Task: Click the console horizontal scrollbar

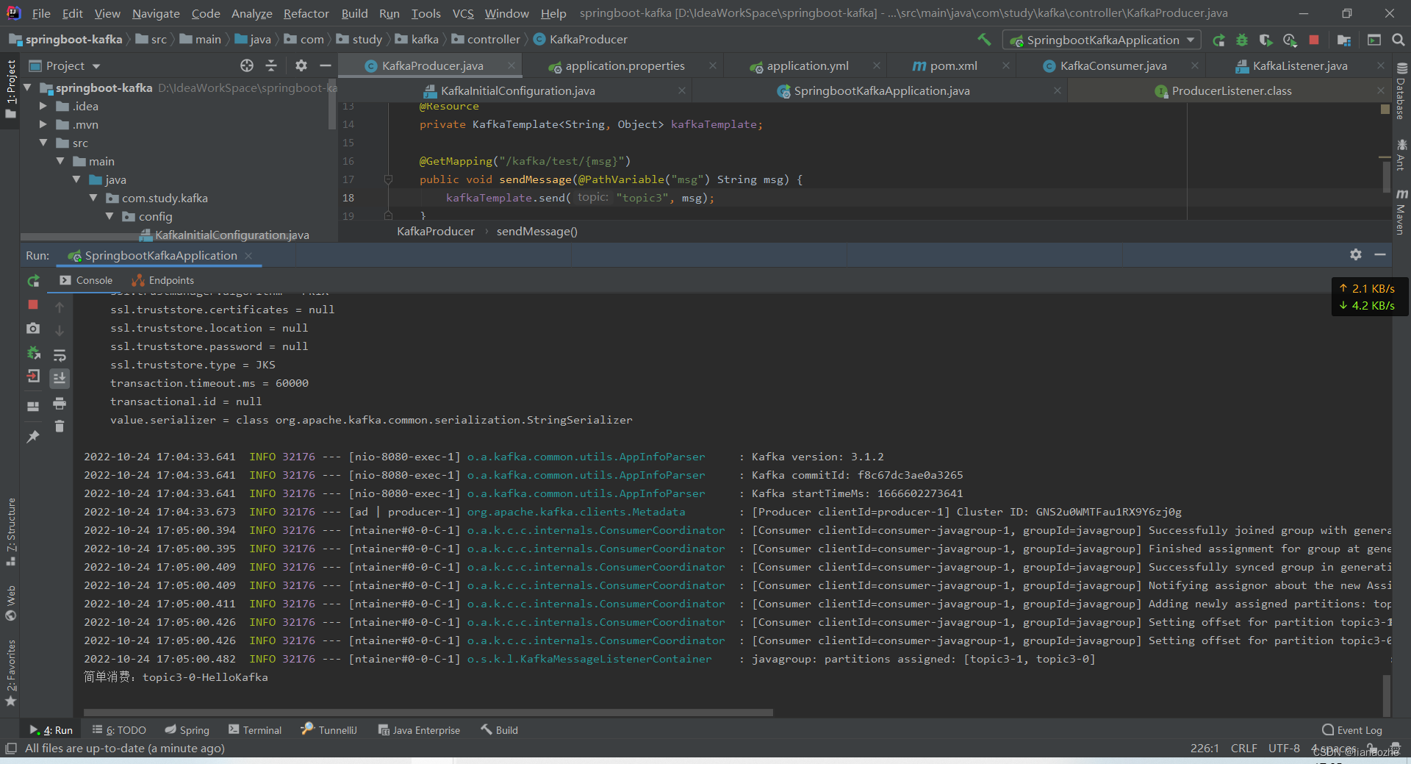Action: point(428,713)
